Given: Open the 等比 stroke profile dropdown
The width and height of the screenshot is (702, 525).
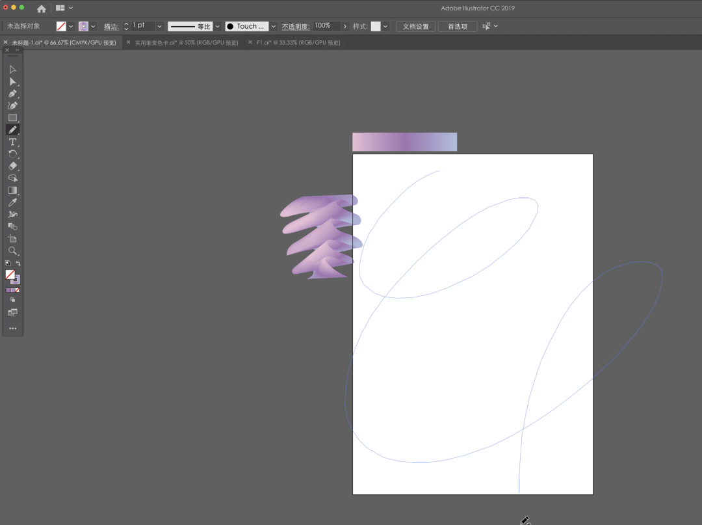Looking at the screenshot, I should (218, 27).
